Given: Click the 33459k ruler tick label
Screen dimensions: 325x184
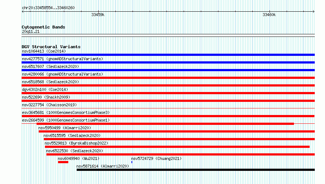Looking at the screenshot, I should (x=98, y=15).
